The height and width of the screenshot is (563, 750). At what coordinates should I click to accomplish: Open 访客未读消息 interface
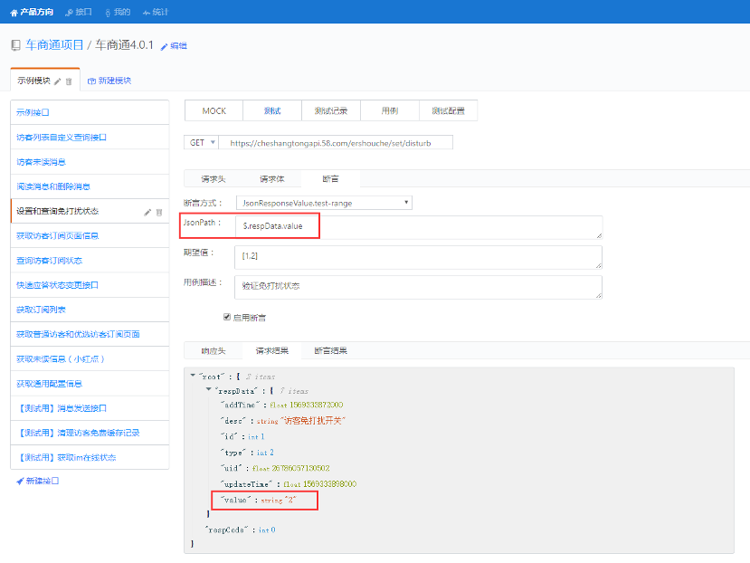pos(90,162)
